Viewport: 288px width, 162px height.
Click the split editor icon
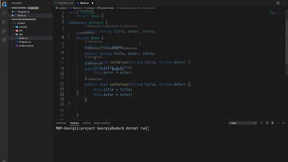pyautogui.click(x=278, y=3)
